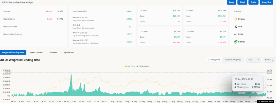Click the 4h Long value $532.96K
This screenshot has height=103, width=276.
(222, 16)
